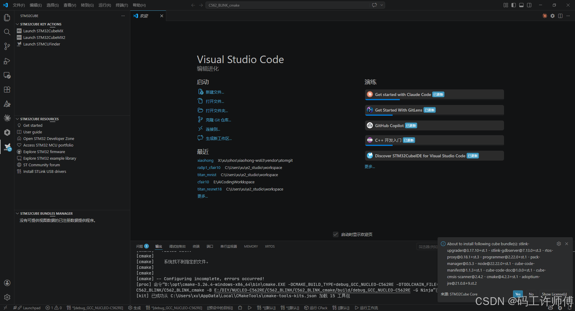Open the Remote Explorer view
Image resolution: width=575 pixels, height=311 pixels.
pyautogui.click(x=7, y=75)
